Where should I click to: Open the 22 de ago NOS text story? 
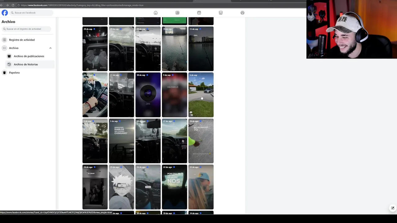point(175,187)
